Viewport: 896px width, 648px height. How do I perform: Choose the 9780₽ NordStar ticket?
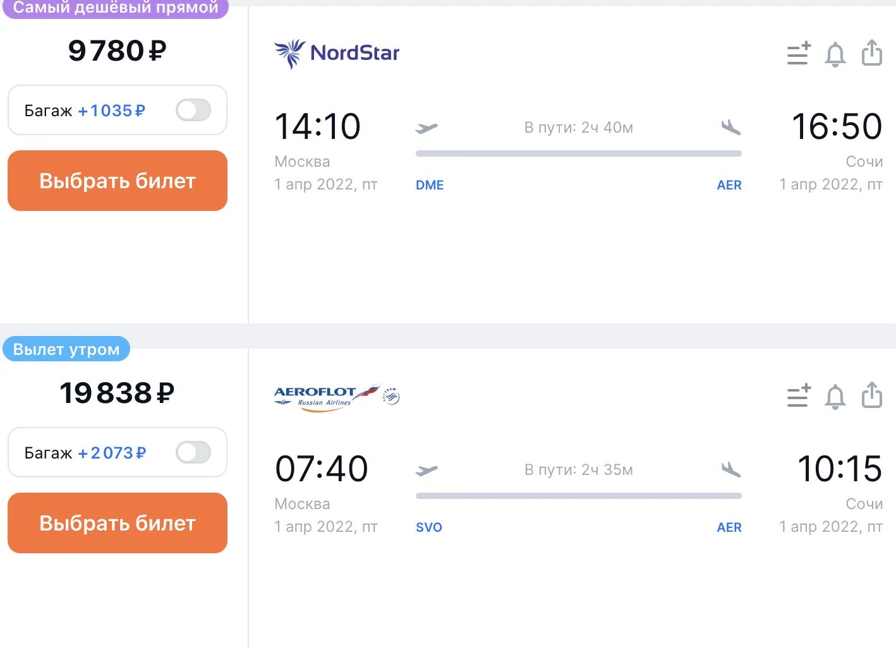pyautogui.click(x=118, y=181)
